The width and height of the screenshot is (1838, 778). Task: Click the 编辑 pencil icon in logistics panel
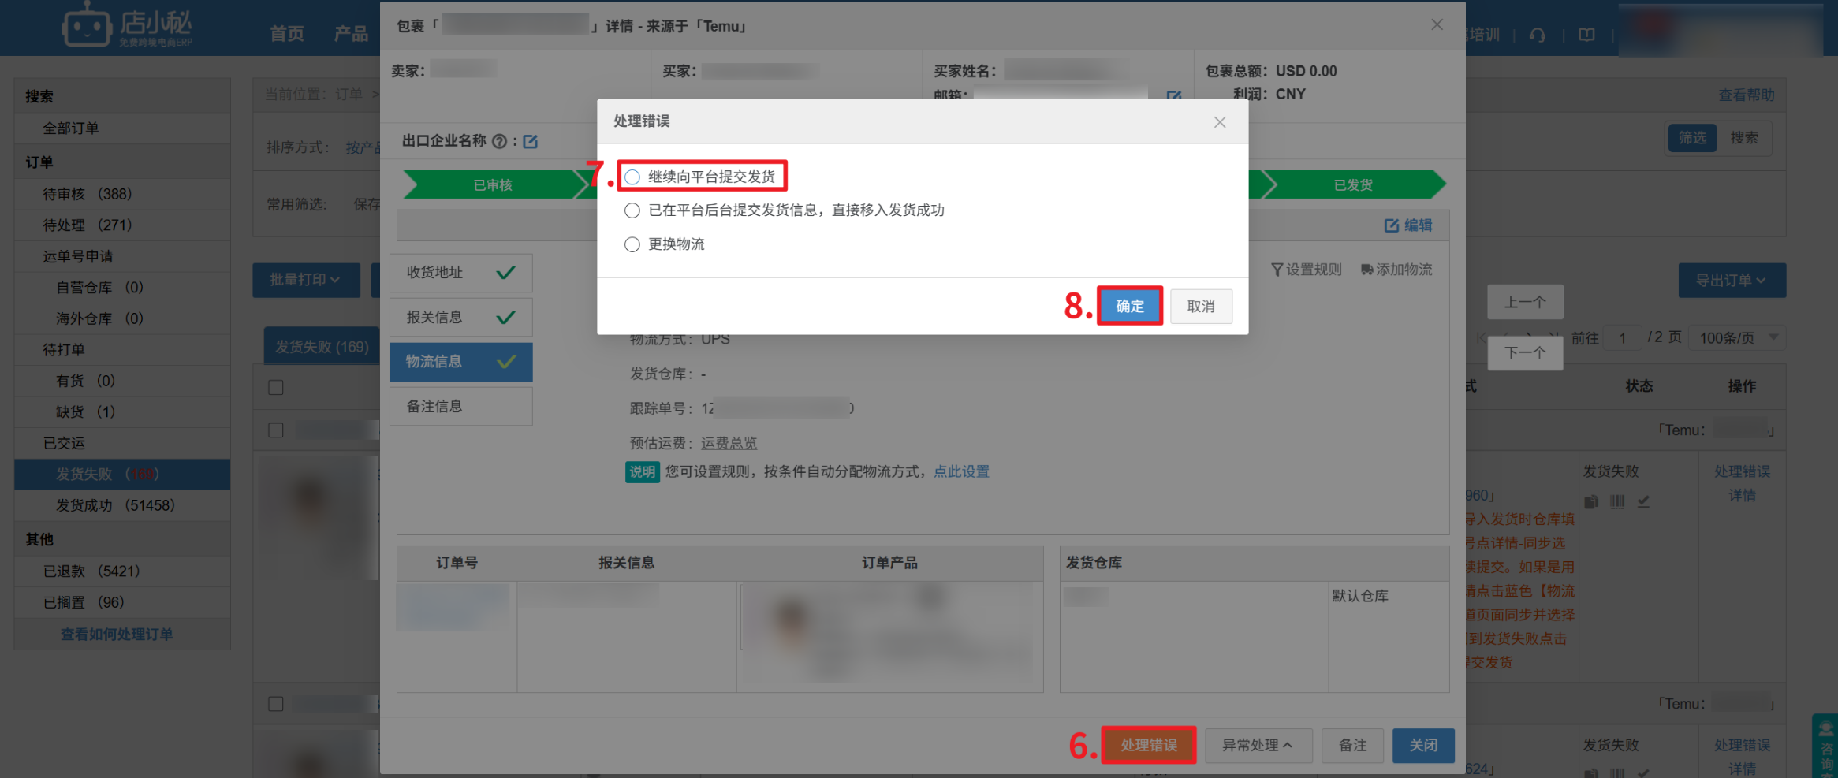pos(1392,225)
